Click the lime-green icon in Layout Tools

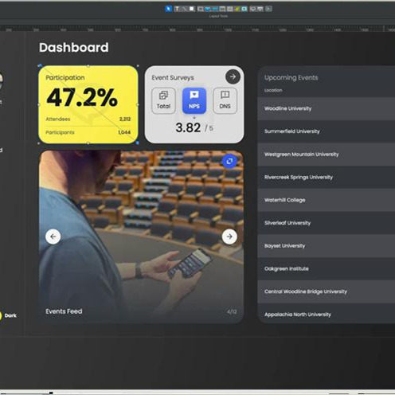point(237,9)
